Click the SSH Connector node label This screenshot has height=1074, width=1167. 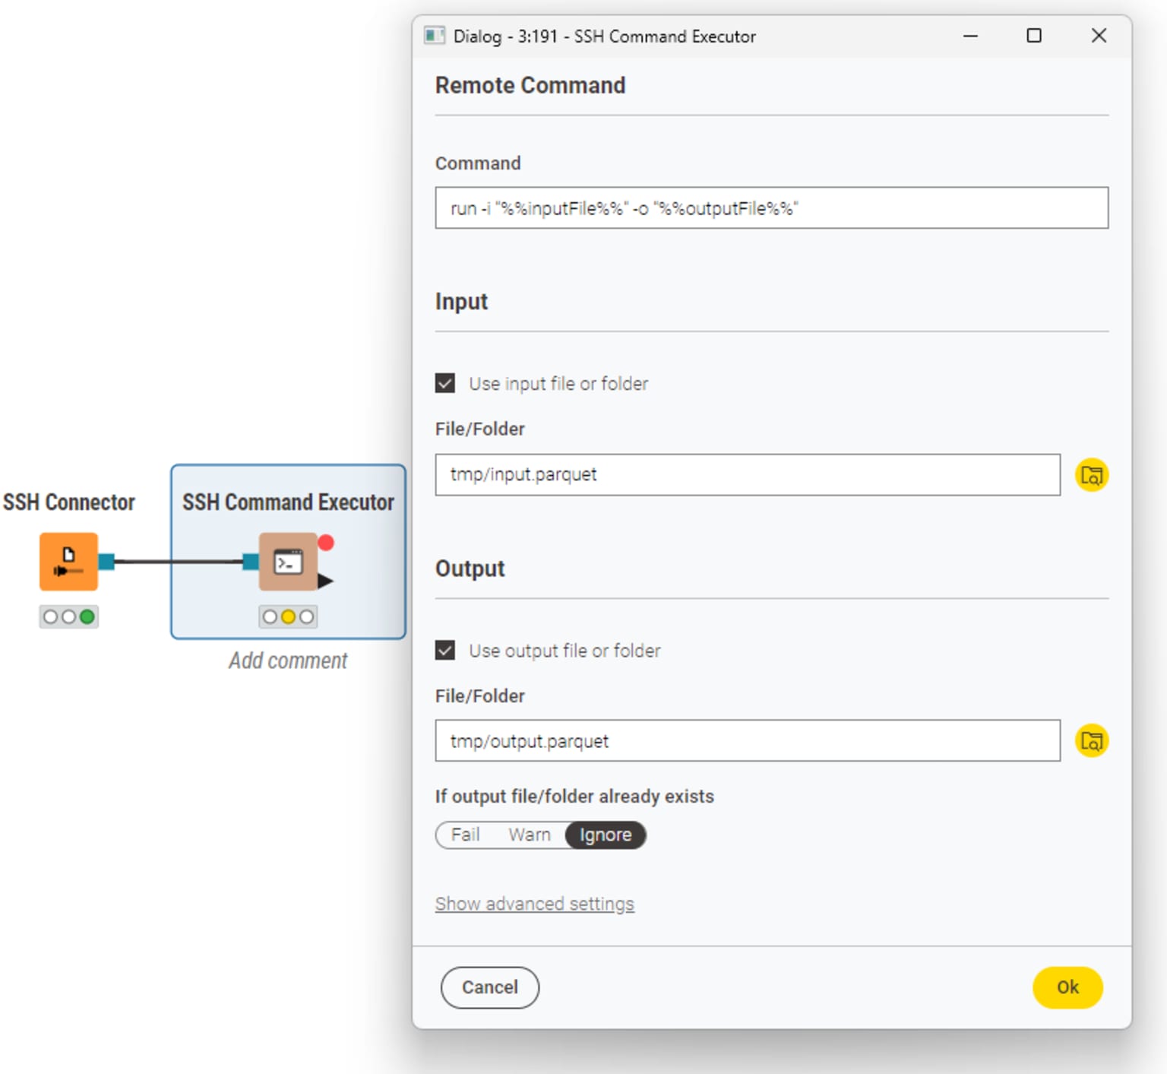tap(69, 502)
